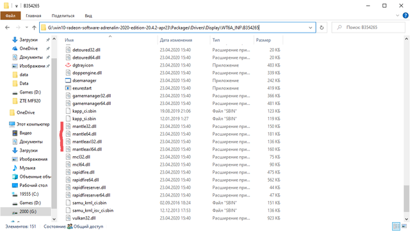This screenshot has width=410, height=231.
Task: Switch to details view layout icon
Action: [x=397, y=227]
